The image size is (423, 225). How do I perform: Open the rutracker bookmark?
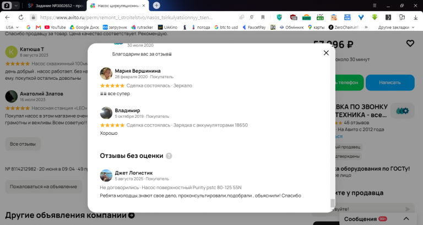(x=142, y=27)
